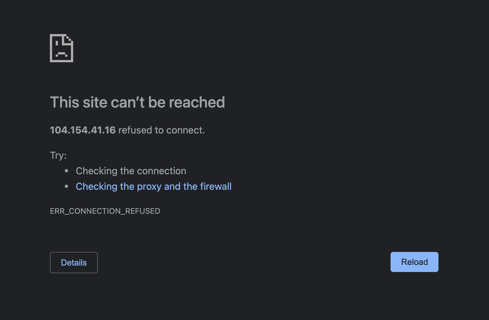Click the bold IP address 104.154.41.16

[83, 130]
